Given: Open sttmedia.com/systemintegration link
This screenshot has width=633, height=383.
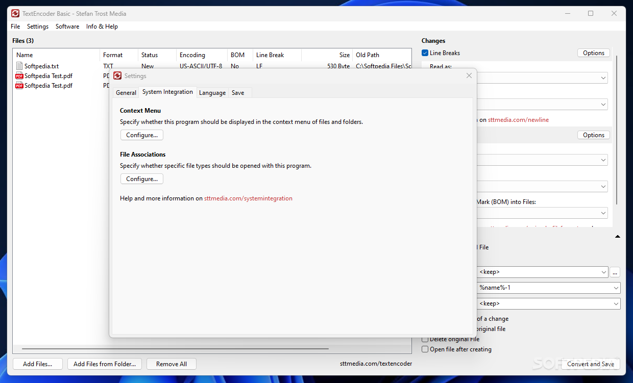Looking at the screenshot, I should tap(248, 198).
